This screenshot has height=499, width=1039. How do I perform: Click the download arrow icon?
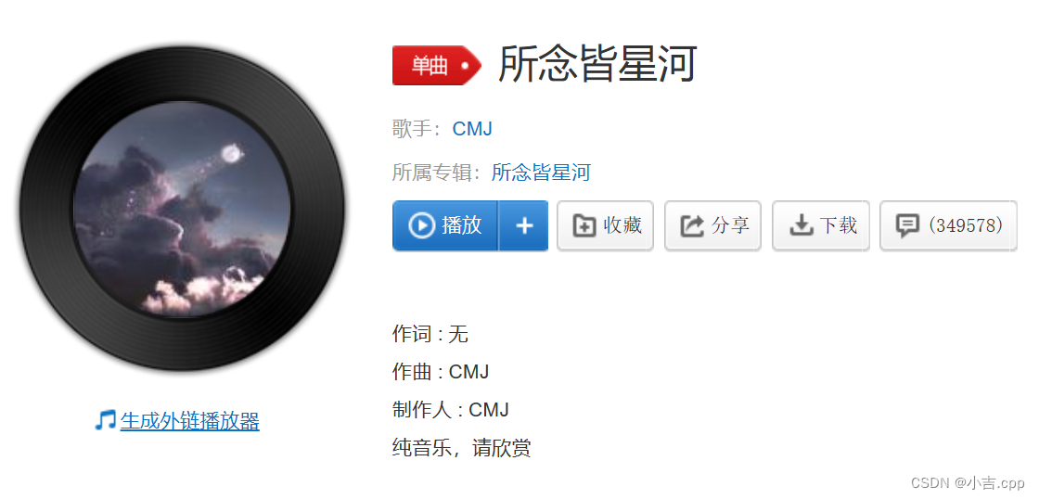click(801, 226)
